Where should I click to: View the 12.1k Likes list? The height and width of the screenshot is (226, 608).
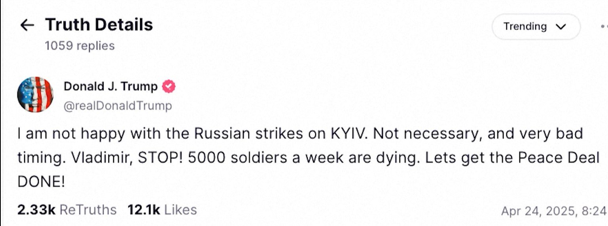click(162, 210)
